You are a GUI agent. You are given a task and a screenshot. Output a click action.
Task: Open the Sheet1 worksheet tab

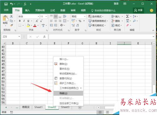38,107
